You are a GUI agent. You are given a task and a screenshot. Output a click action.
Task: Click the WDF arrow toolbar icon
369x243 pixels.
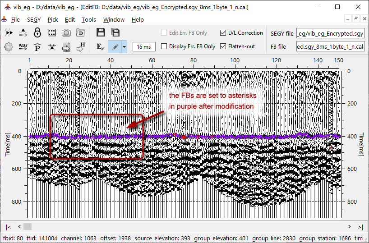pos(23,47)
